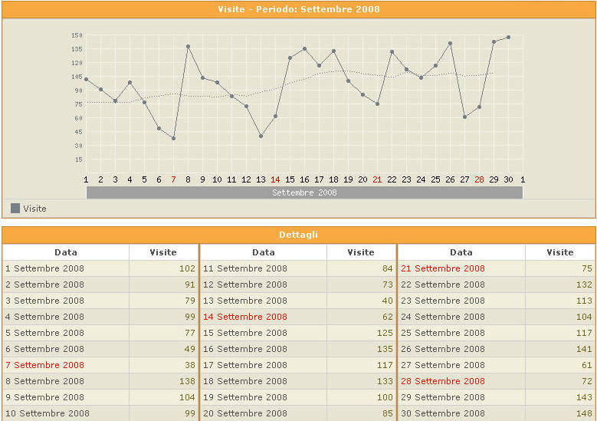Click the row 30 Settembre 2008

[x=497, y=413]
